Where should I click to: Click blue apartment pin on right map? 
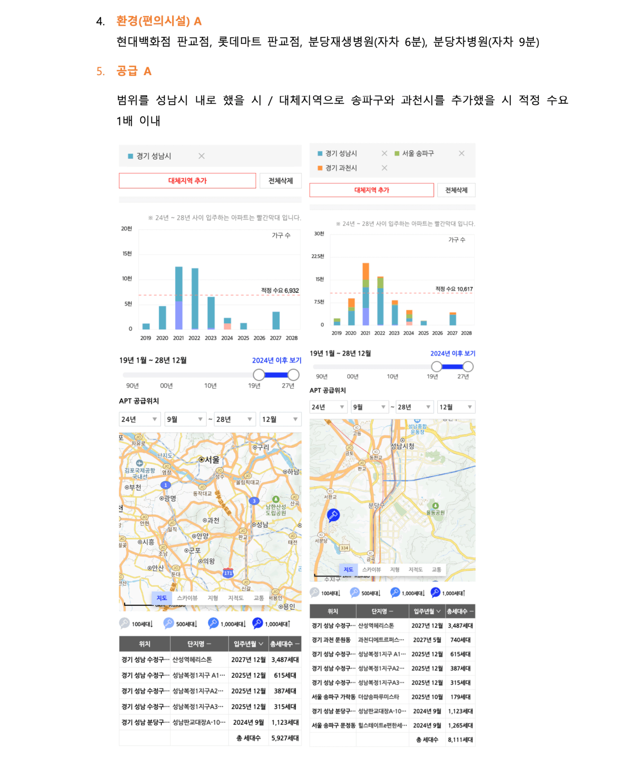(x=333, y=515)
